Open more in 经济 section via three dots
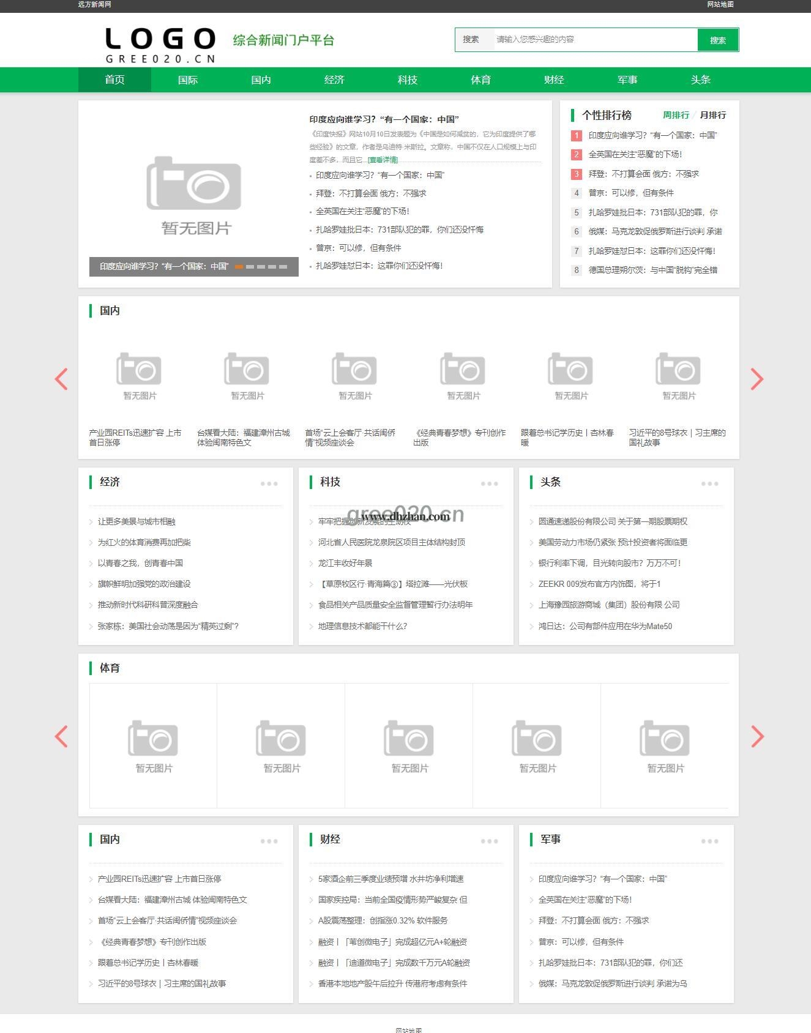 tap(269, 483)
